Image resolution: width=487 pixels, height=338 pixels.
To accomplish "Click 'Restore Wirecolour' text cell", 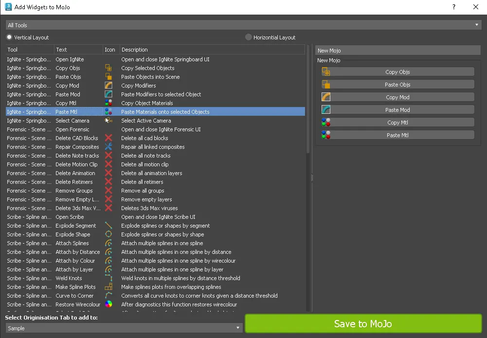I will (x=78, y=304).
